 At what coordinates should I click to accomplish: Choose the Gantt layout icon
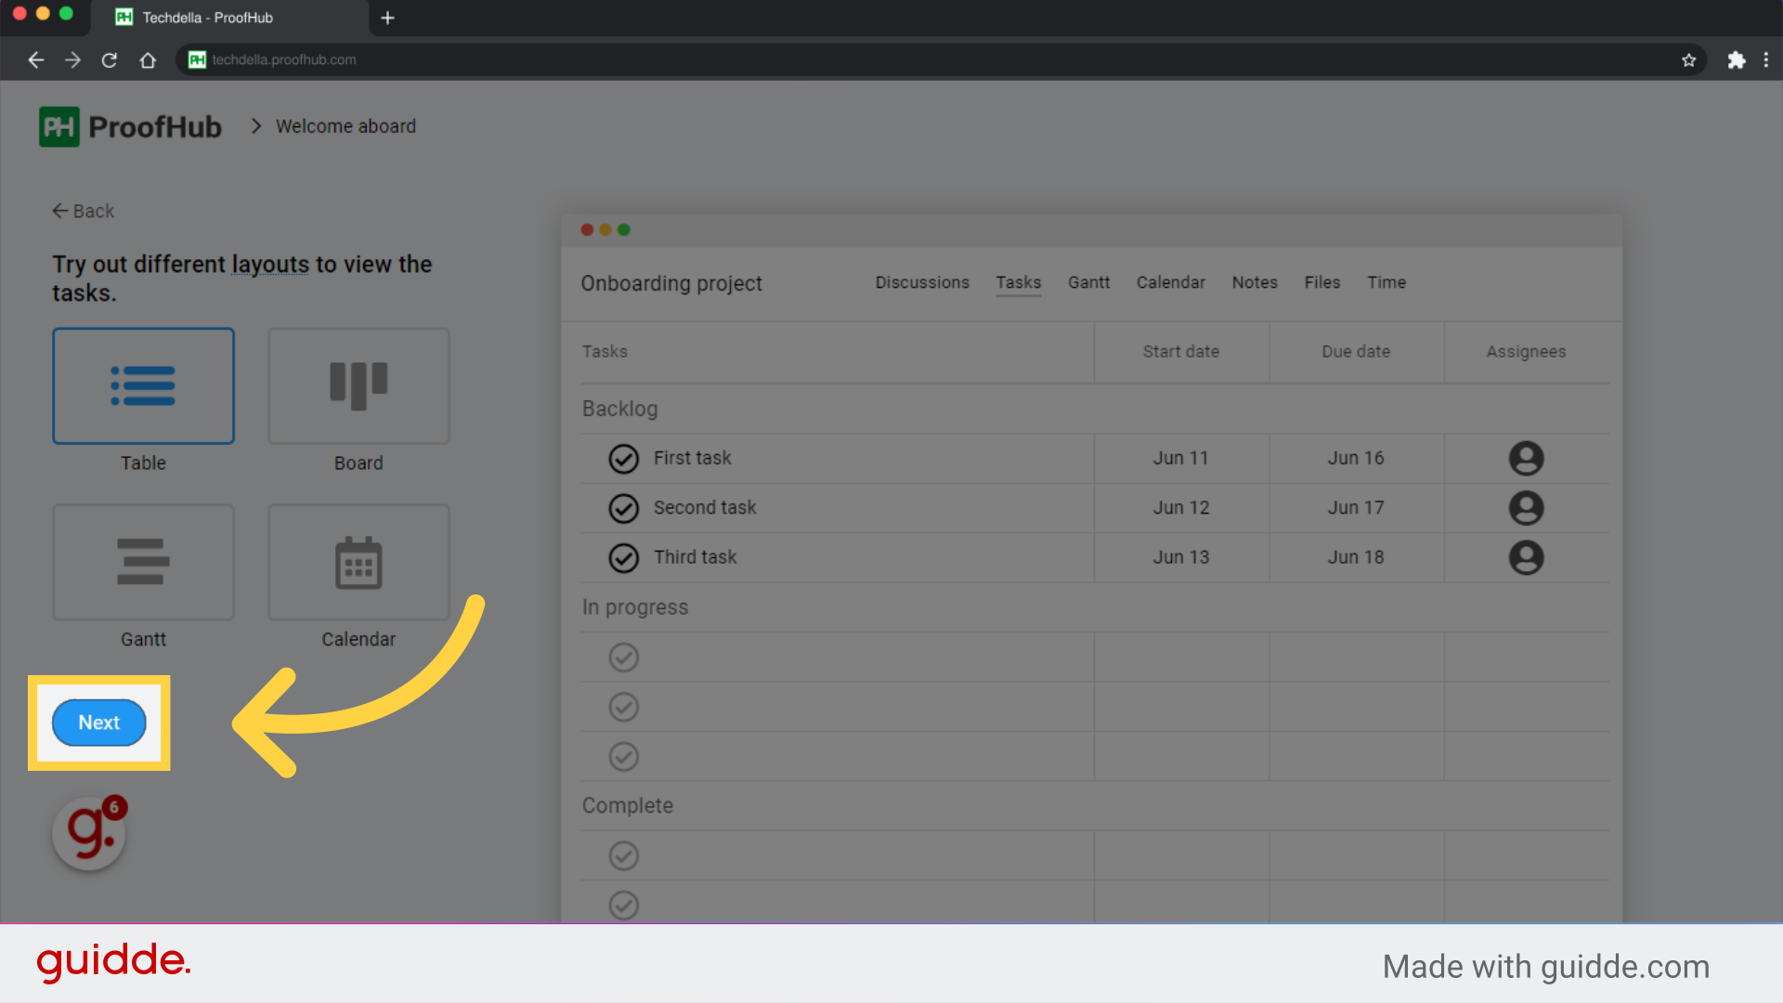[x=143, y=562]
